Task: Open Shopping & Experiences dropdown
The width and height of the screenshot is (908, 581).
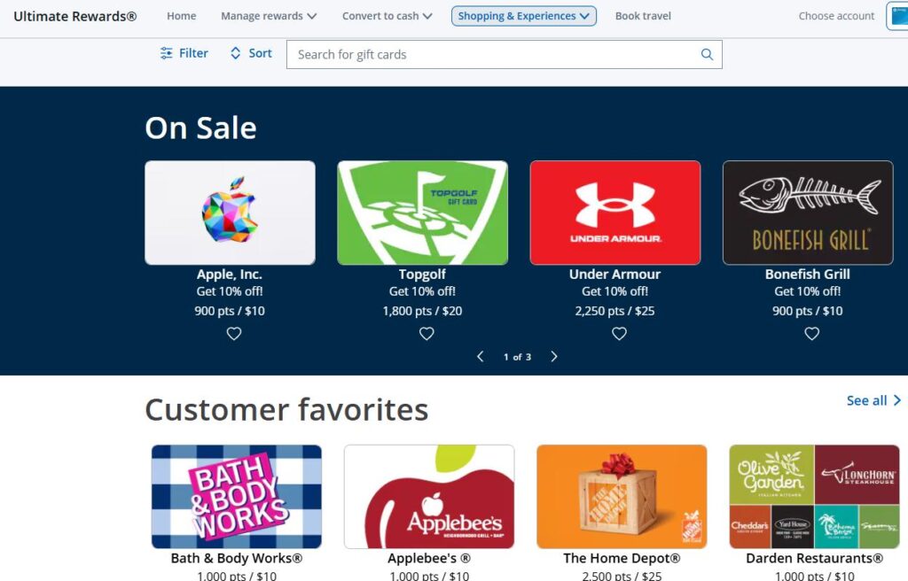Action: [x=523, y=16]
